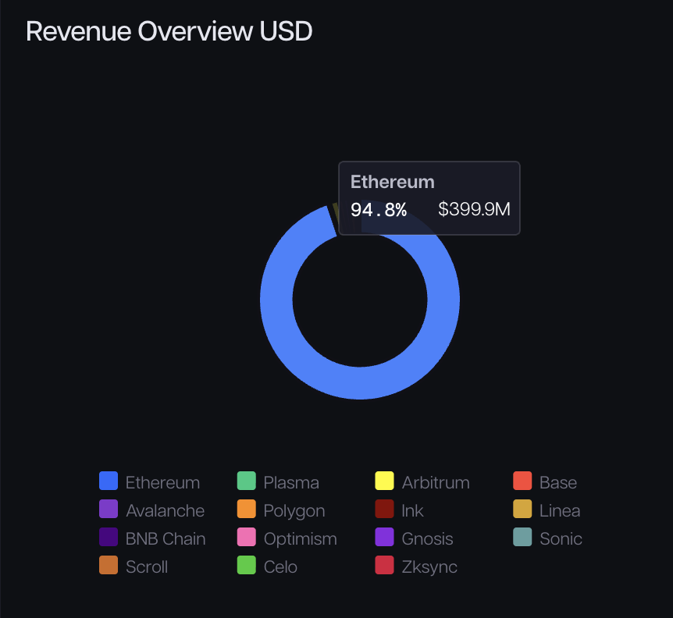
Task: Toggle the Plasma legend label
Action: (291, 483)
